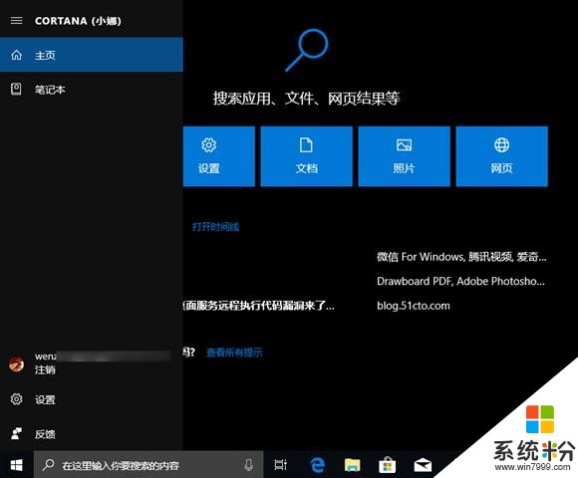Open Microsoft Store from the taskbar

387,465
